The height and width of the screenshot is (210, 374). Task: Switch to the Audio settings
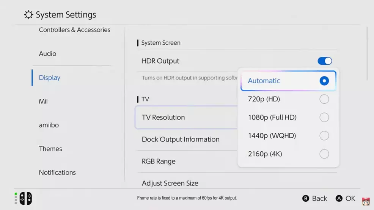pyautogui.click(x=47, y=54)
